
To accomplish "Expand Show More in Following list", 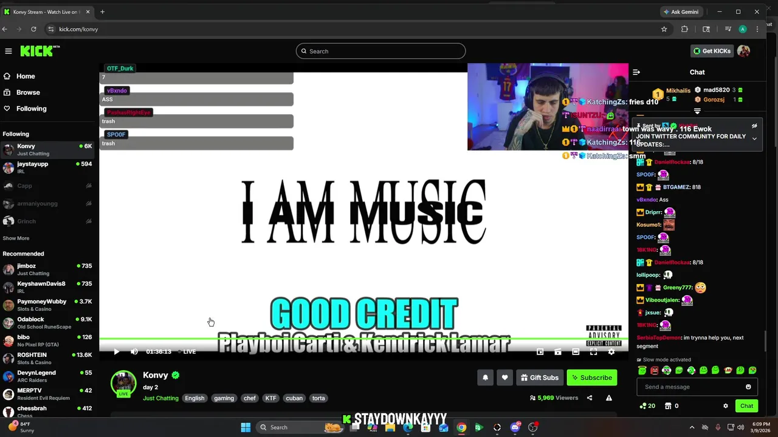I will click(x=16, y=239).
